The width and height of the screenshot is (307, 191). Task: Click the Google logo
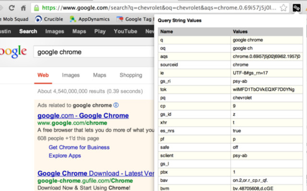pos(13,52)
